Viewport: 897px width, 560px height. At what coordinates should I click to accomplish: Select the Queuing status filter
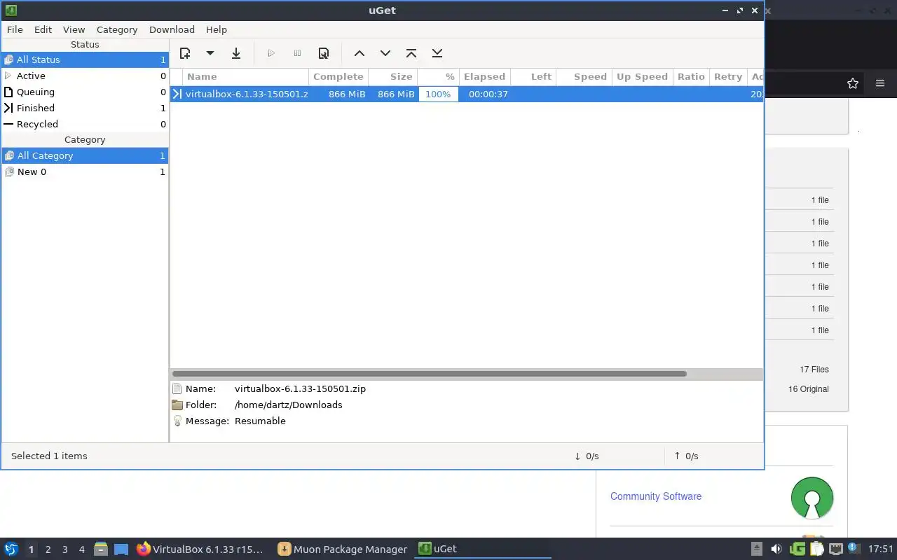pyautogui.click(x=85, y=92)
